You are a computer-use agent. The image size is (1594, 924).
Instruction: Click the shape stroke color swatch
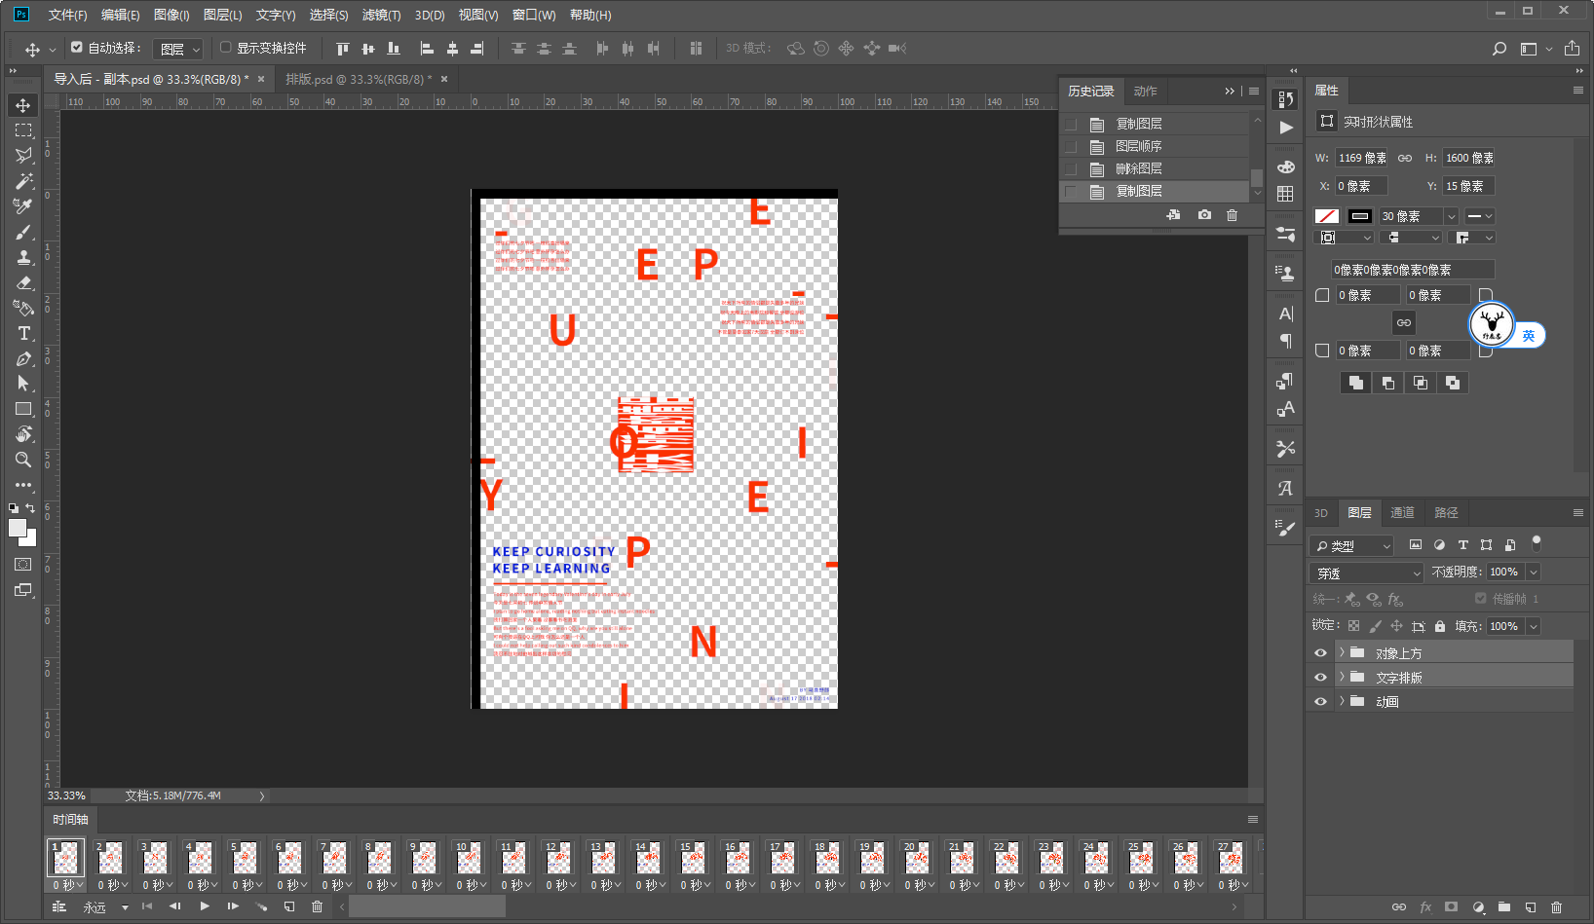pyautogui.click(x=1360, y=216)
